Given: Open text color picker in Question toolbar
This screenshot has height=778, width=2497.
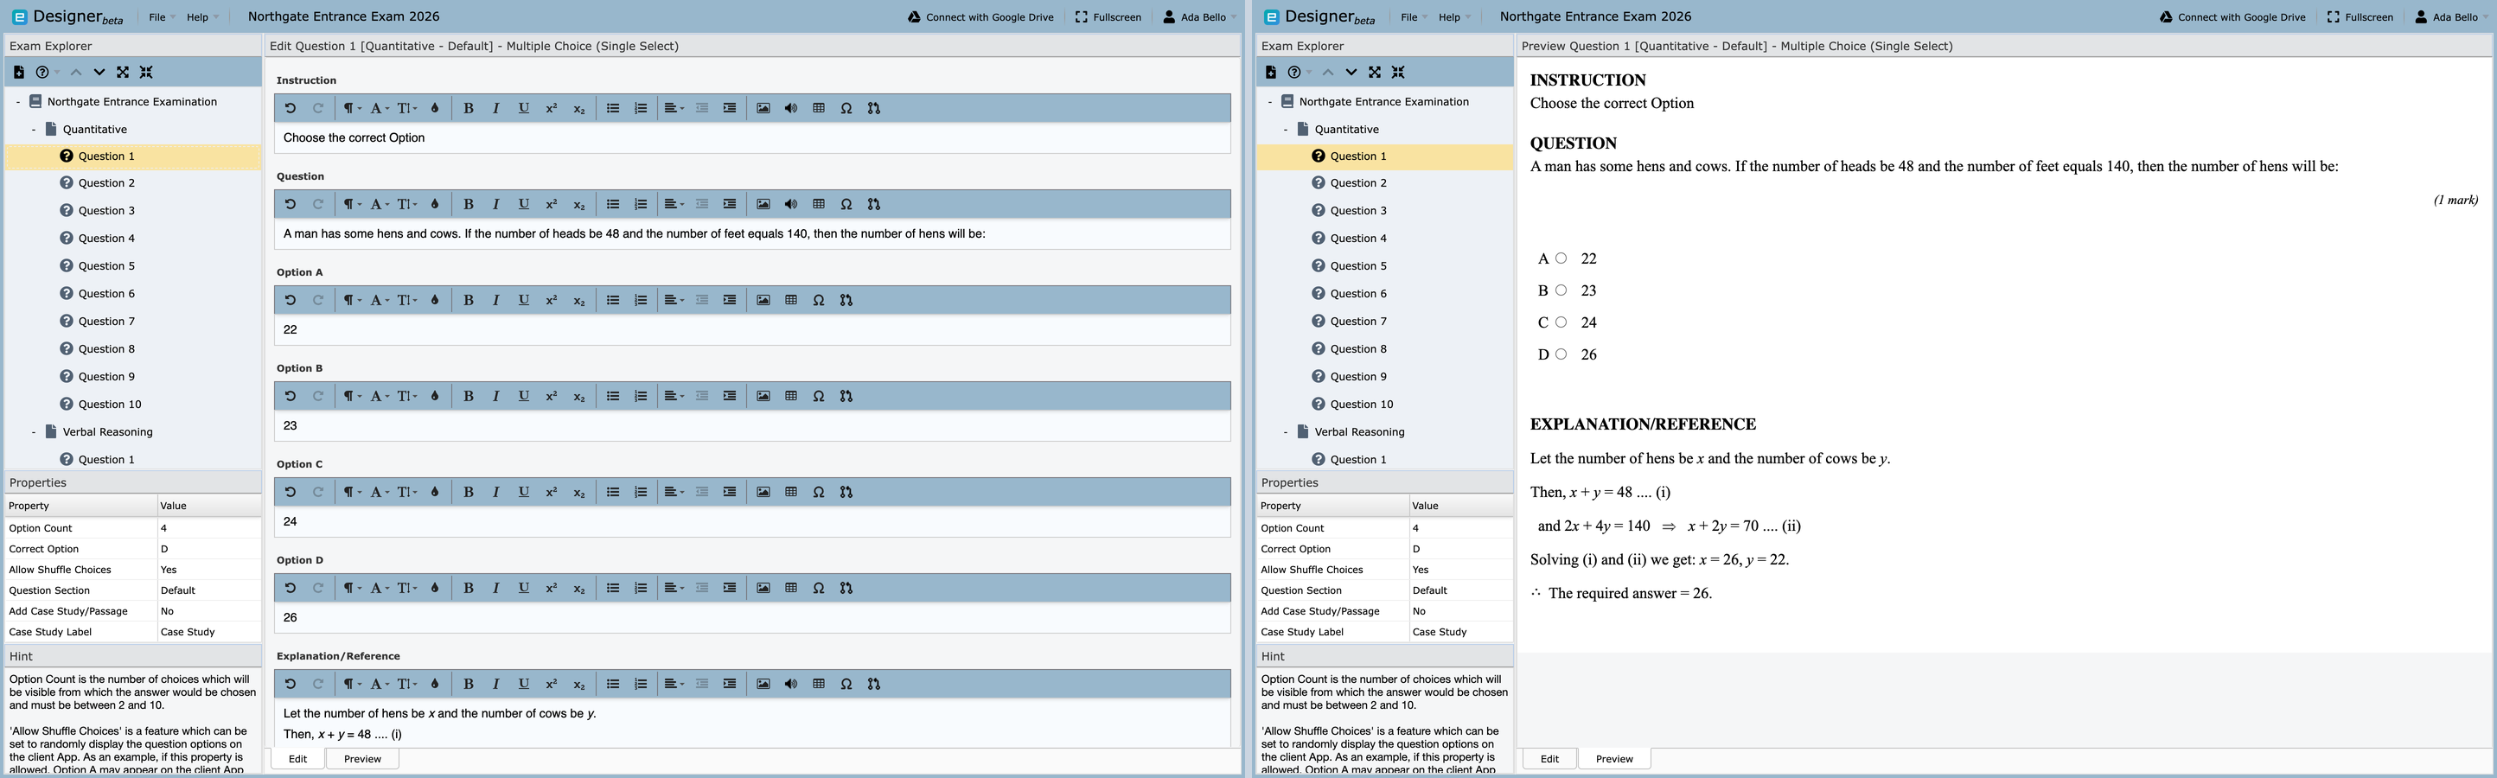Looking at the screenshot, I should coord(434,204).
